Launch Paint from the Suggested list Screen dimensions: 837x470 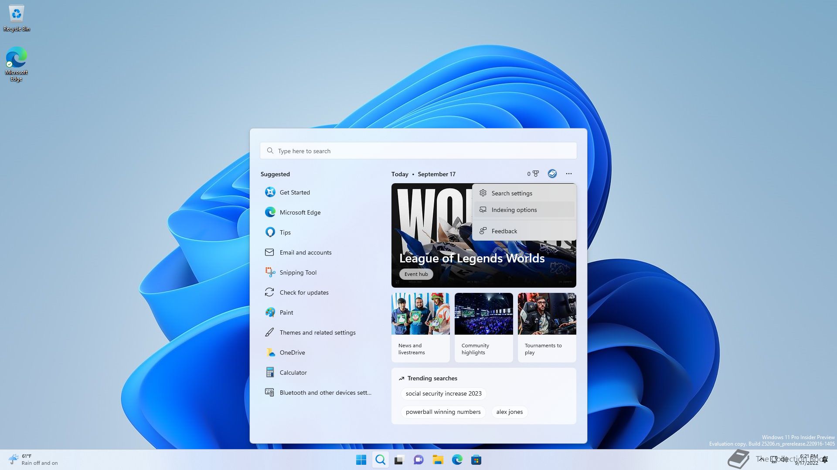(x=286, y=312)
